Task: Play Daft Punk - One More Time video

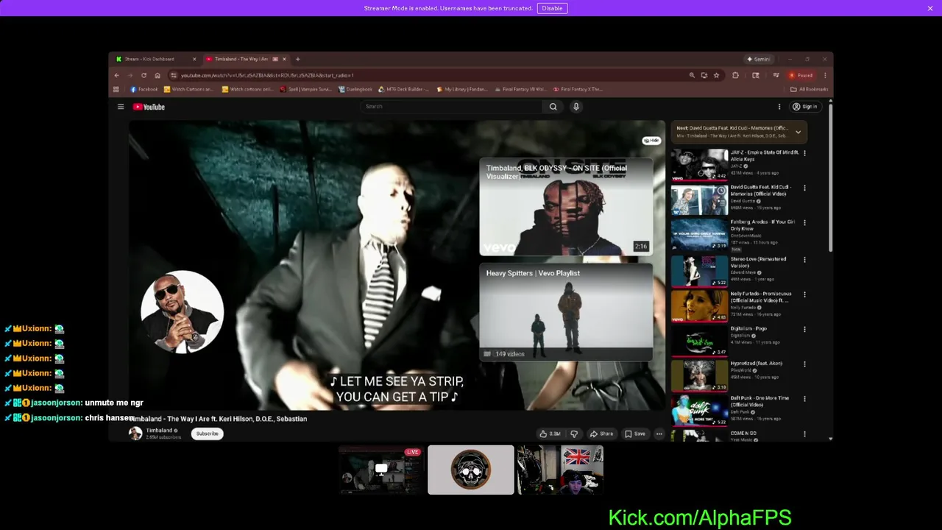Action: pyautogui.click(x=699, y=411)
